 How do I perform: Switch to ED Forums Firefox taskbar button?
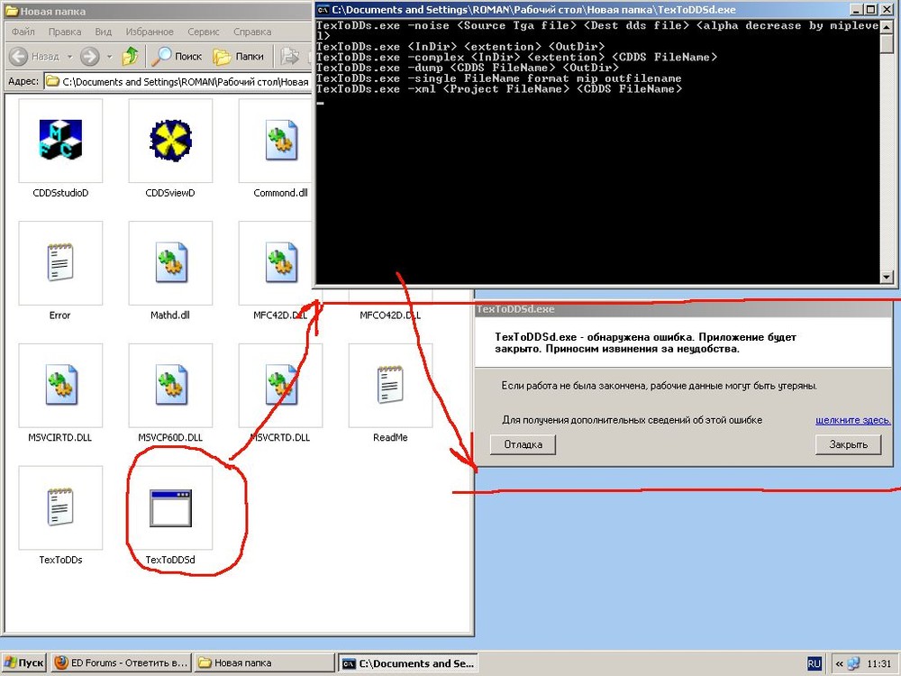pos(122,662)
